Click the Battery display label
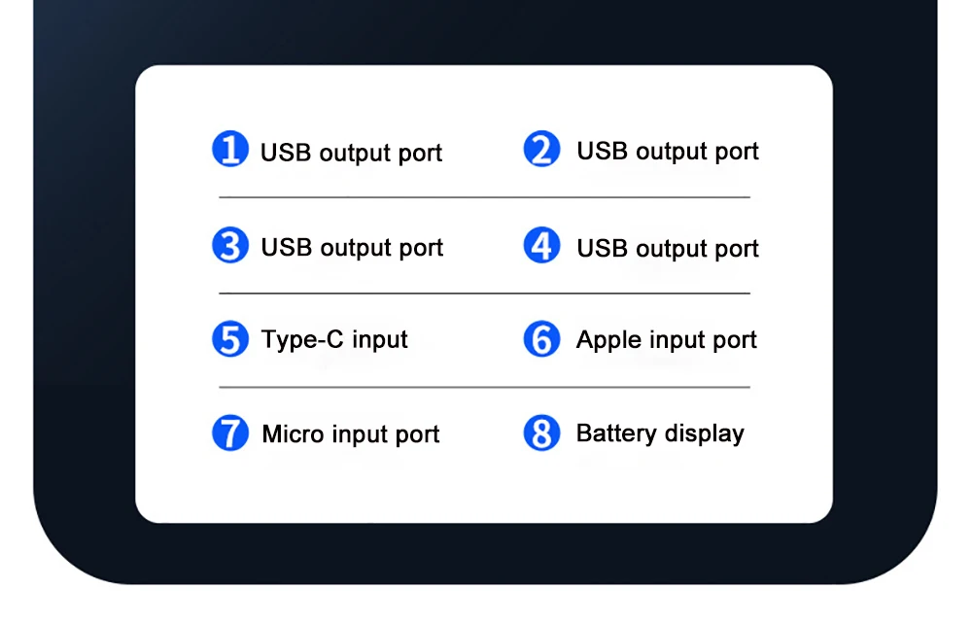Viewport: 972px width, 624px height. 660,433
